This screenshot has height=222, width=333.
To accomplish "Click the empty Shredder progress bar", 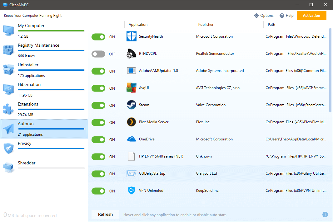I will click(51, 168).
